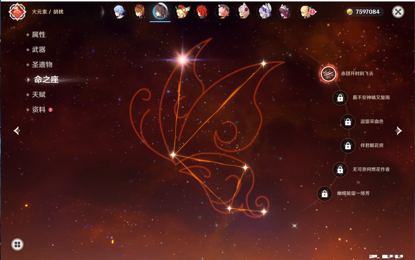The height and width of the screenshot is (260, 415).
Task: Click the 赤团开时斜飞去 label
Action: (x=357, y=74)
